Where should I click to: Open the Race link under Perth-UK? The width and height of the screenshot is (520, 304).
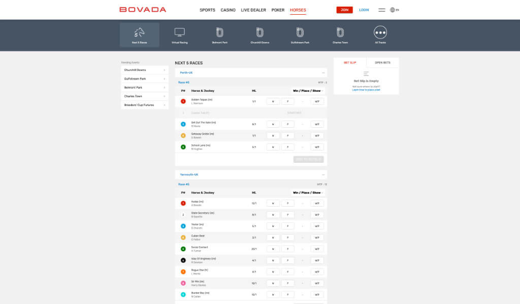(x=184, y=83)
